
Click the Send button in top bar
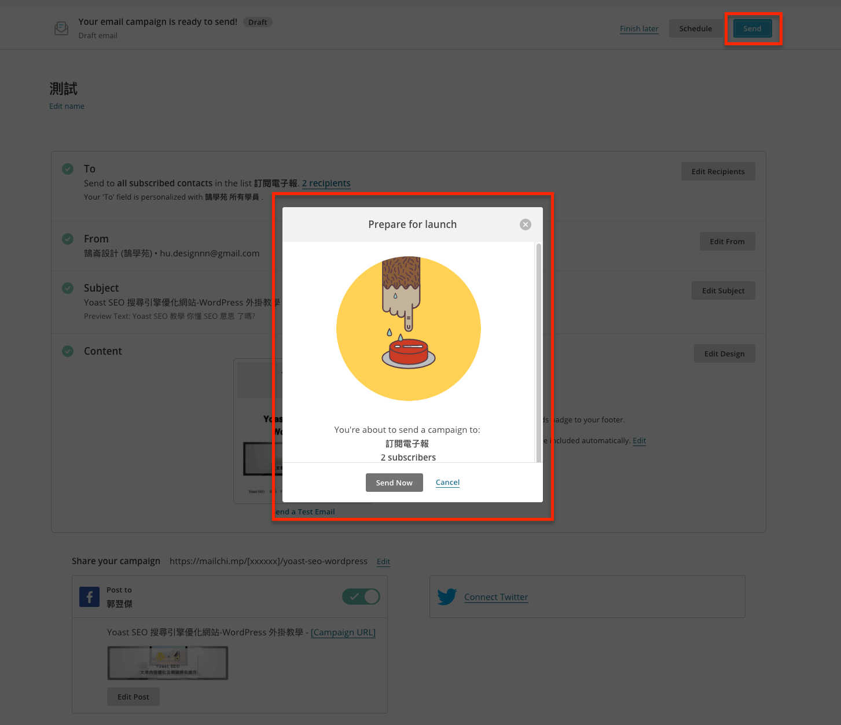[x=752, y=28]
